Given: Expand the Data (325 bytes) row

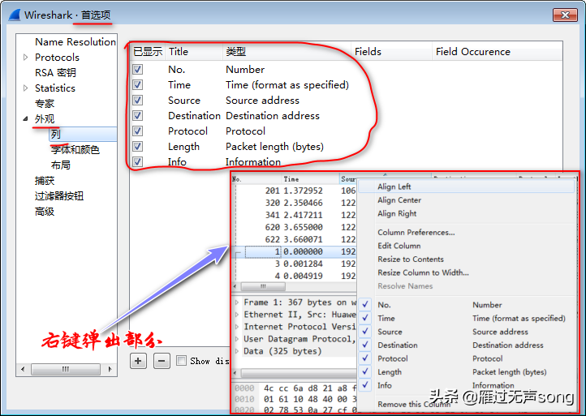Looking at the screenshot, I should pyautogui.click(x=236, y=351).
